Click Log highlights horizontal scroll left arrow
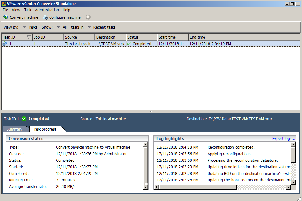The width and height of the screenshot is (302, 201). point(156,187)
